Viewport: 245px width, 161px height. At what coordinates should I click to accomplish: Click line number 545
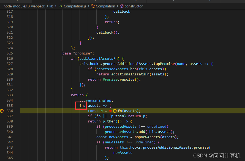point(10,158)
